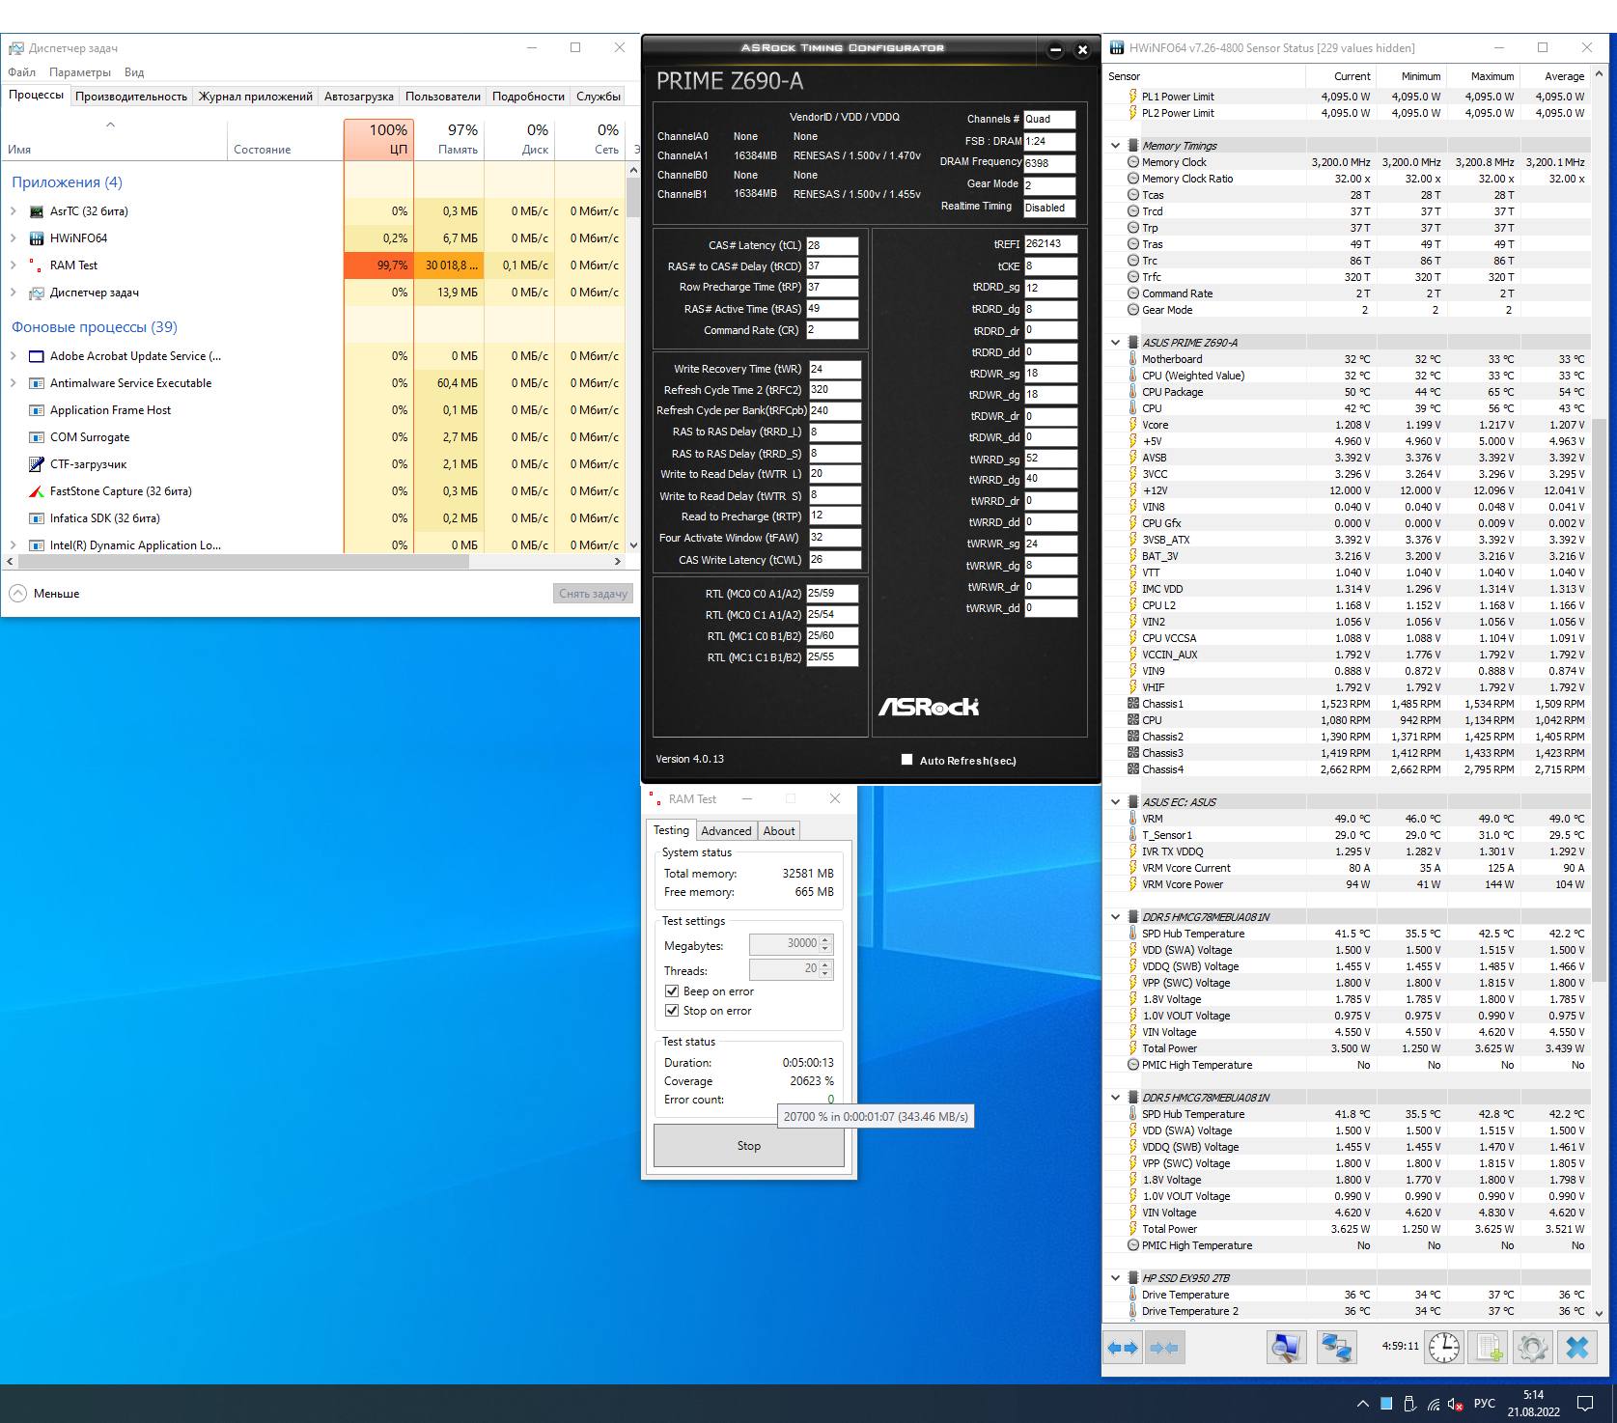Viewport: 1617px width, 1423px height.
Task: Click the tREFI value field
Action: click(x=1050, y=244)
